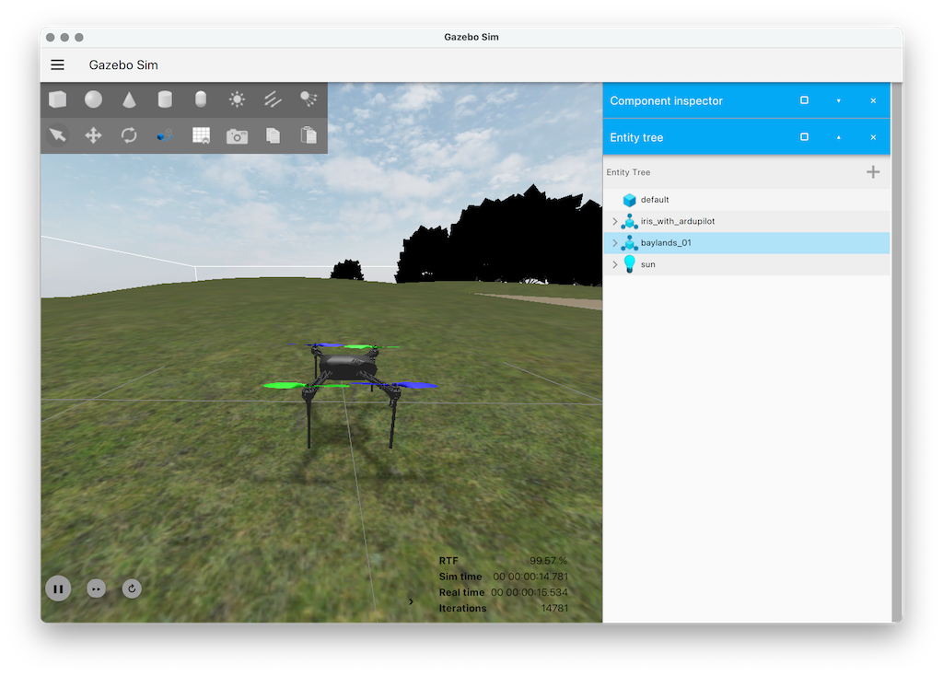Take a screenshot with the camera tool

click(x=236, y=134)
